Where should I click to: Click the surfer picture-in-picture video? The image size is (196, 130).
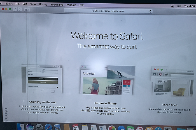point(121,72)
